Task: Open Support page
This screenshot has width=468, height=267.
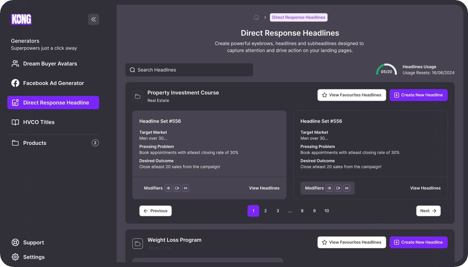Action: [33, 242]
